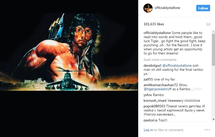The width and height of the screenshot is (215, 137).
Task: Open @tigerjackieshroff mention link
Action: point(157,89)
